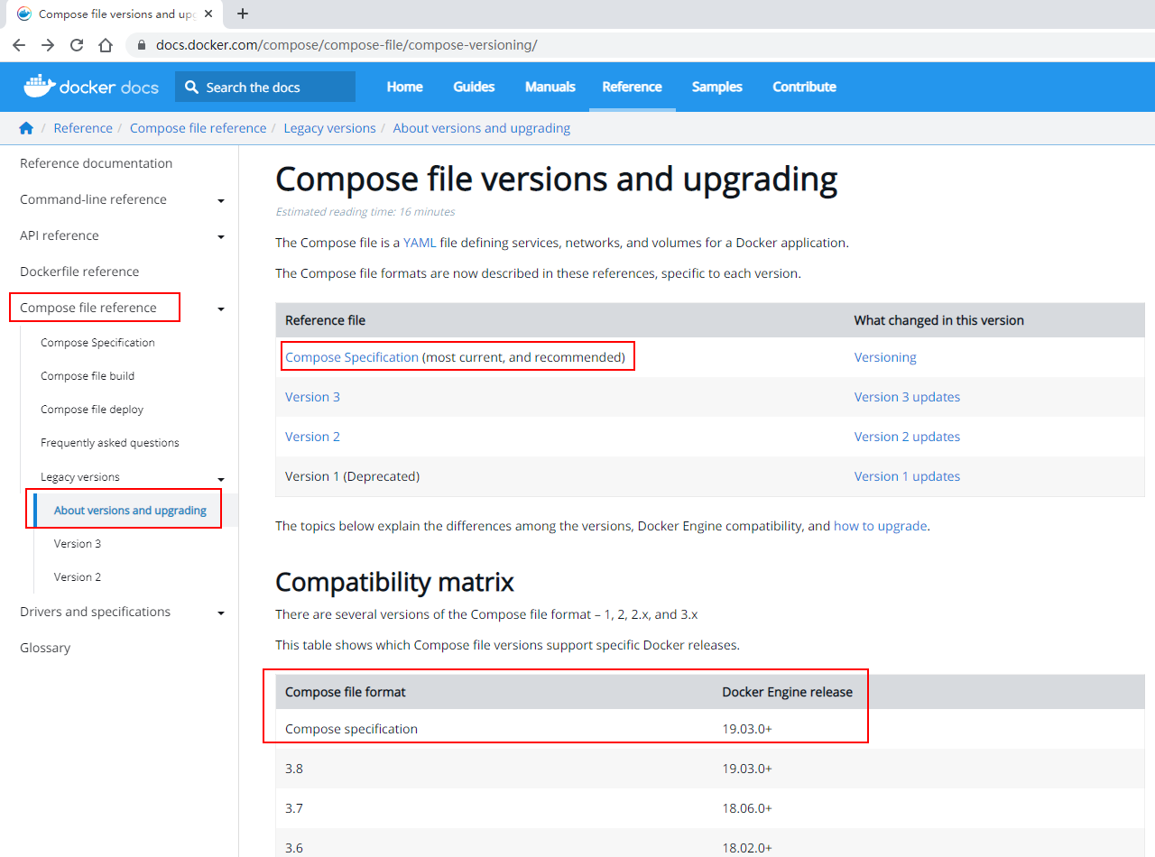Select Glossary in sidebar
Viewport: 1155px width, 857px height.
click(45, 648)
